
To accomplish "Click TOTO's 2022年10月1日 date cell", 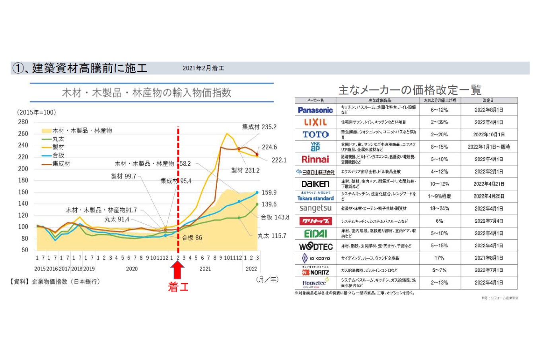I will (489, 134).
